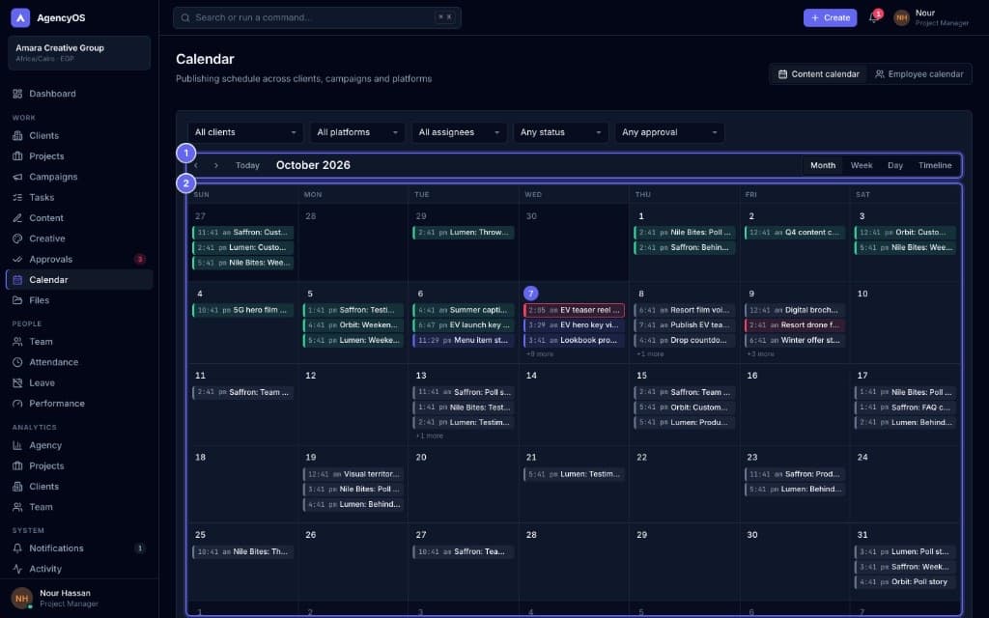Open the Approvals check icon
Screen dimensions: 989x618
click(x=17, y=259)
